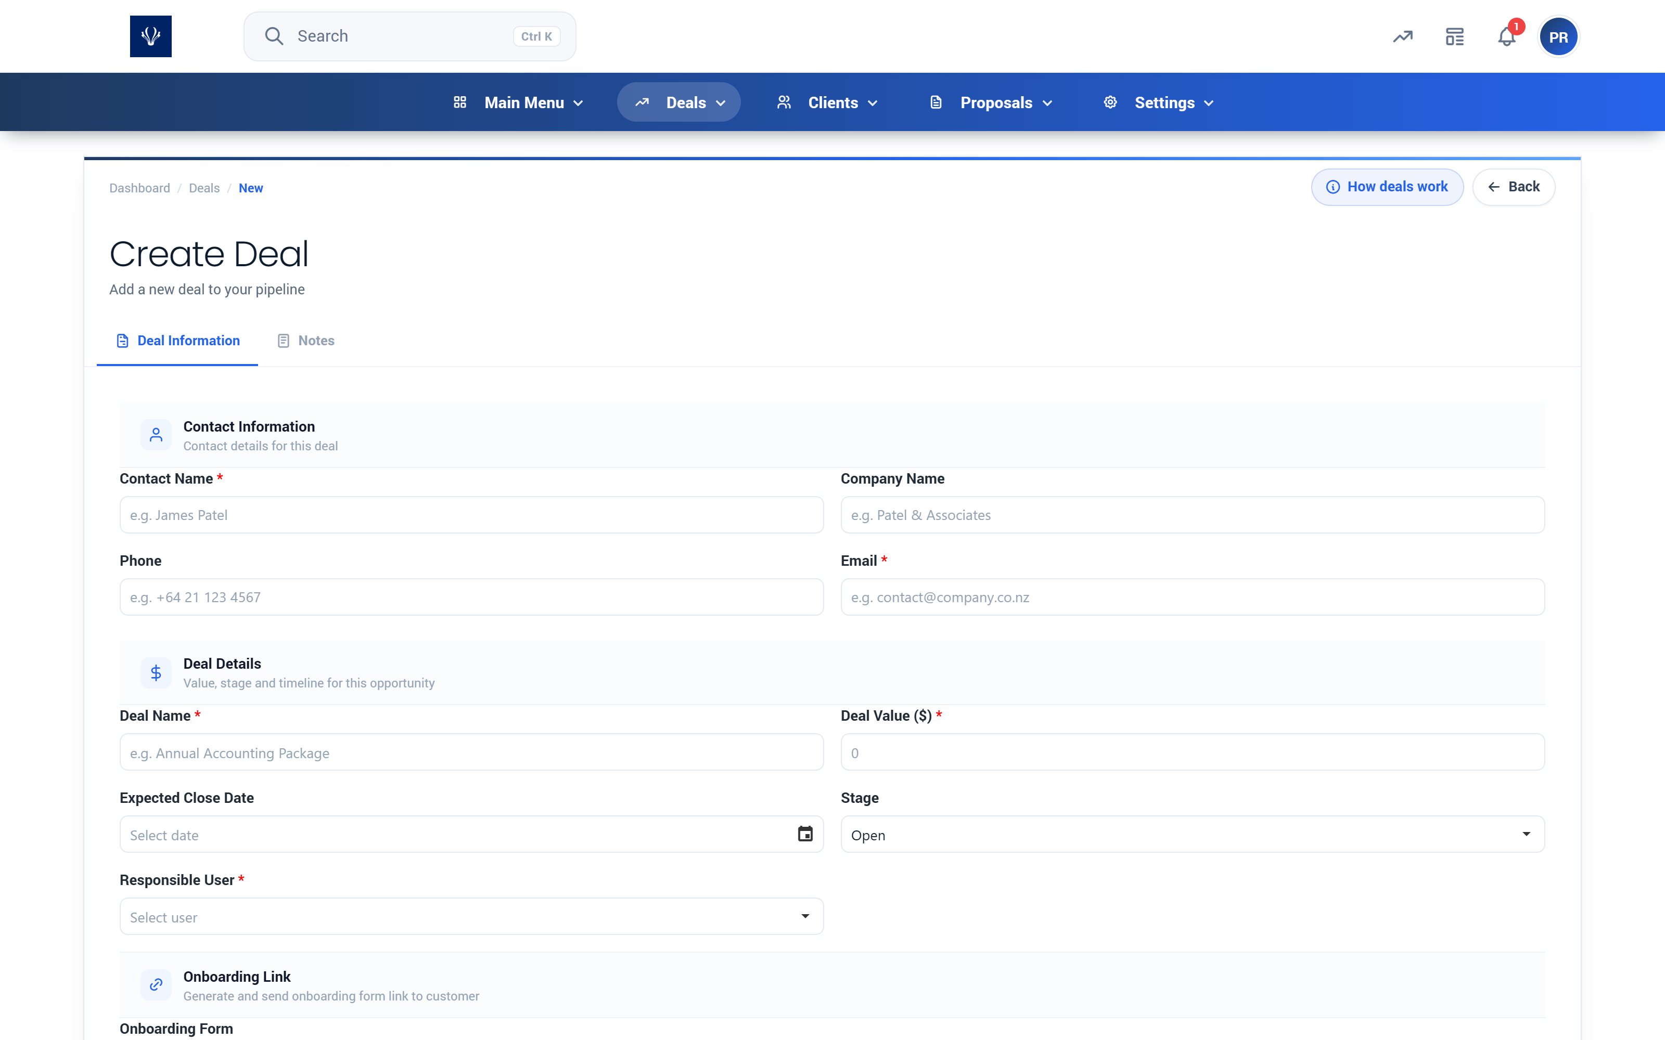Click the search magnifier icon
Image resolution: width=1665 pixels, height=1040 pixels.
point(274,36)
